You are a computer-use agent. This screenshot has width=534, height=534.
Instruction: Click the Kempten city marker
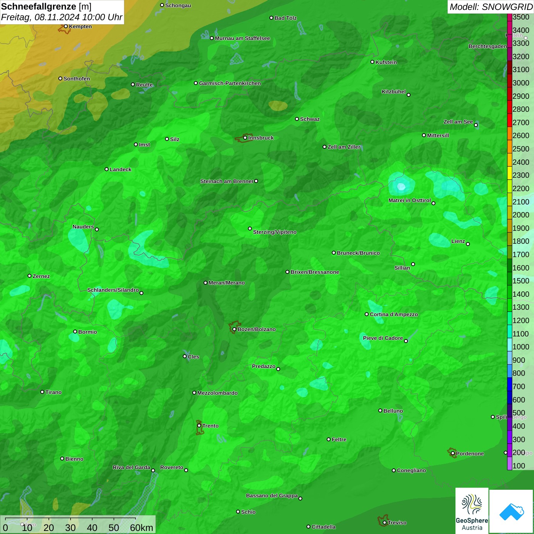pos(66,26)
